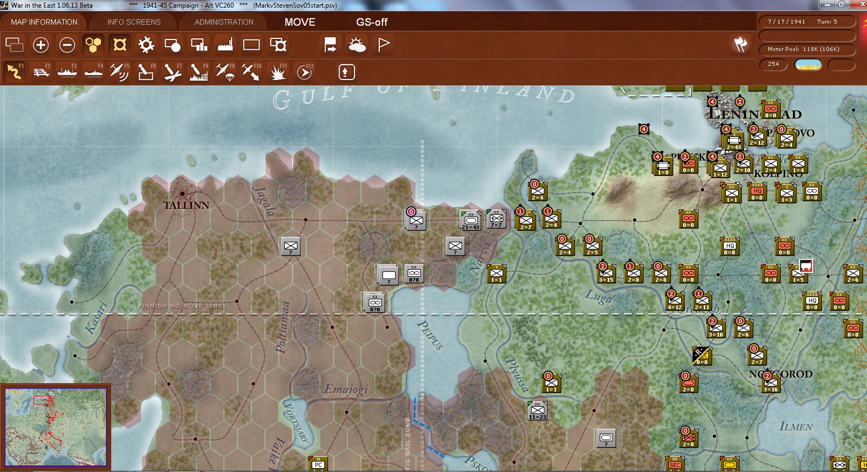Screen dimensions: 867x472
Task: Select the PC unit counter
Action: tap(318, 464)
